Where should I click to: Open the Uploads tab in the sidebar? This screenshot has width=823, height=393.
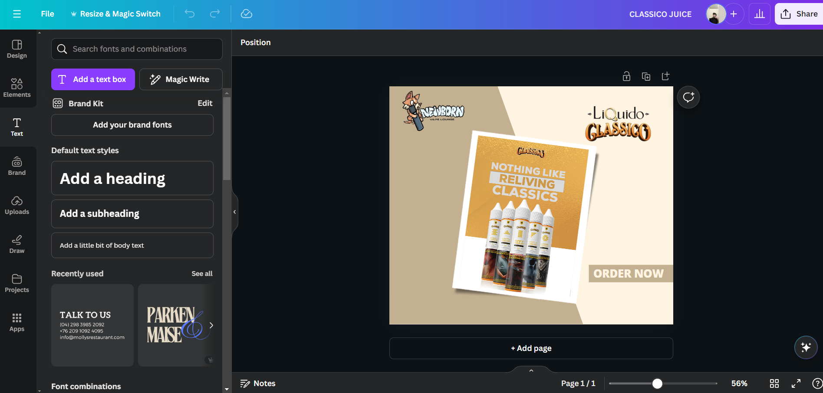(17, 205)
